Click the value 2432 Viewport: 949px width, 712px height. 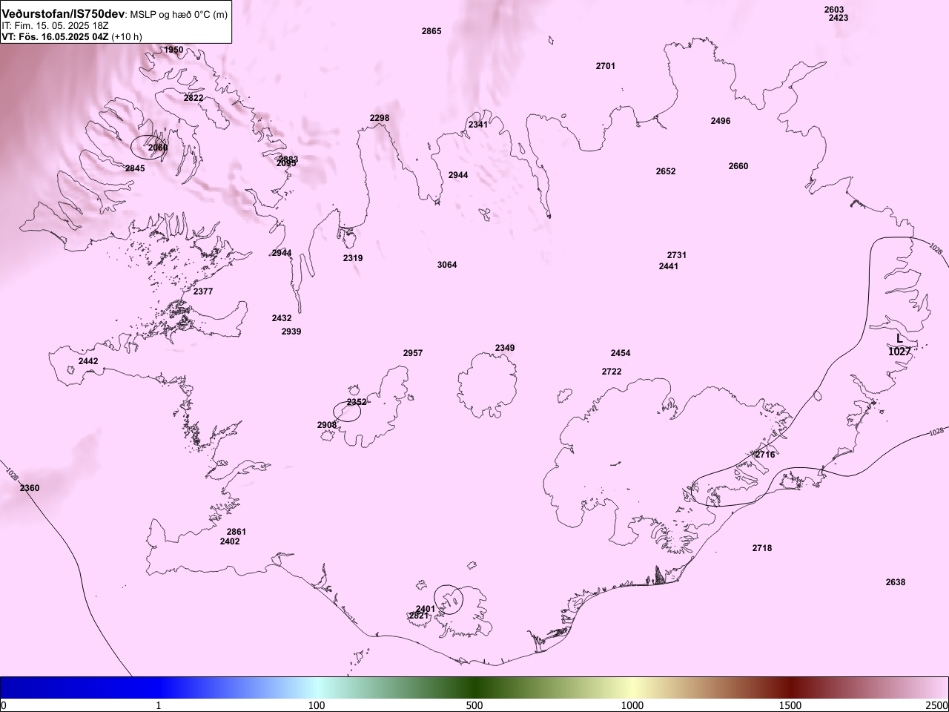tap(282, 318)
